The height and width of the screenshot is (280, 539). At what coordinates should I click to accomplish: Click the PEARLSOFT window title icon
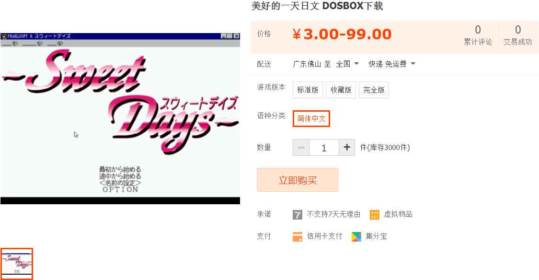(x=4, y=36)
